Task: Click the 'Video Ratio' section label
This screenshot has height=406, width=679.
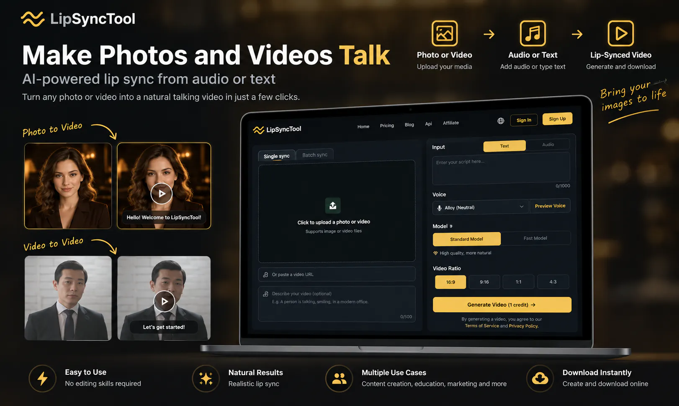Action: coord(447,268)
